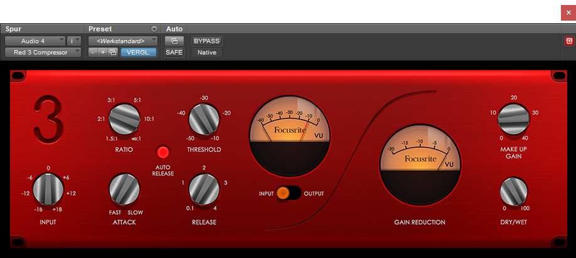This screenshot has height=258, width=576.
Task: Close the plugin window with red X
Action: click(x=568, y=13)
